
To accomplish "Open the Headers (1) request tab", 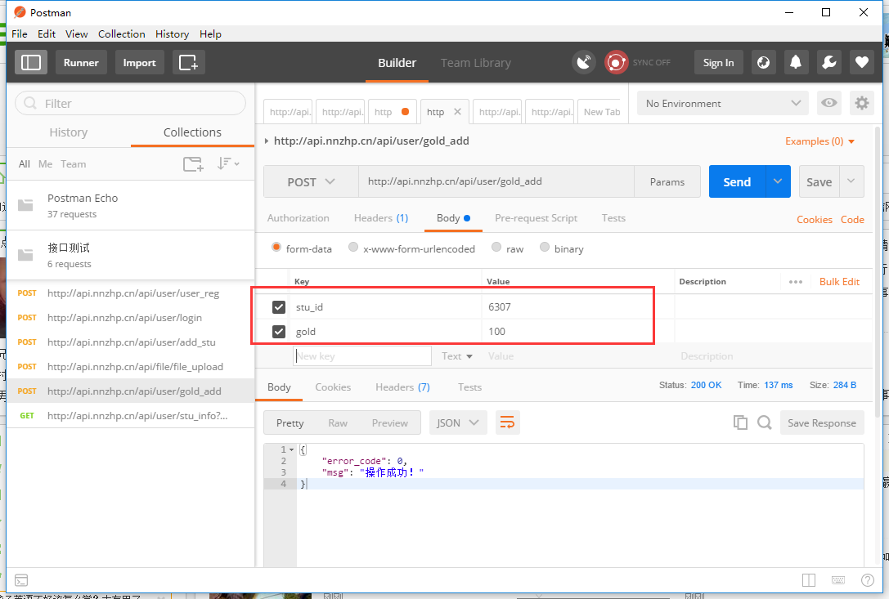I will [381, 218].
